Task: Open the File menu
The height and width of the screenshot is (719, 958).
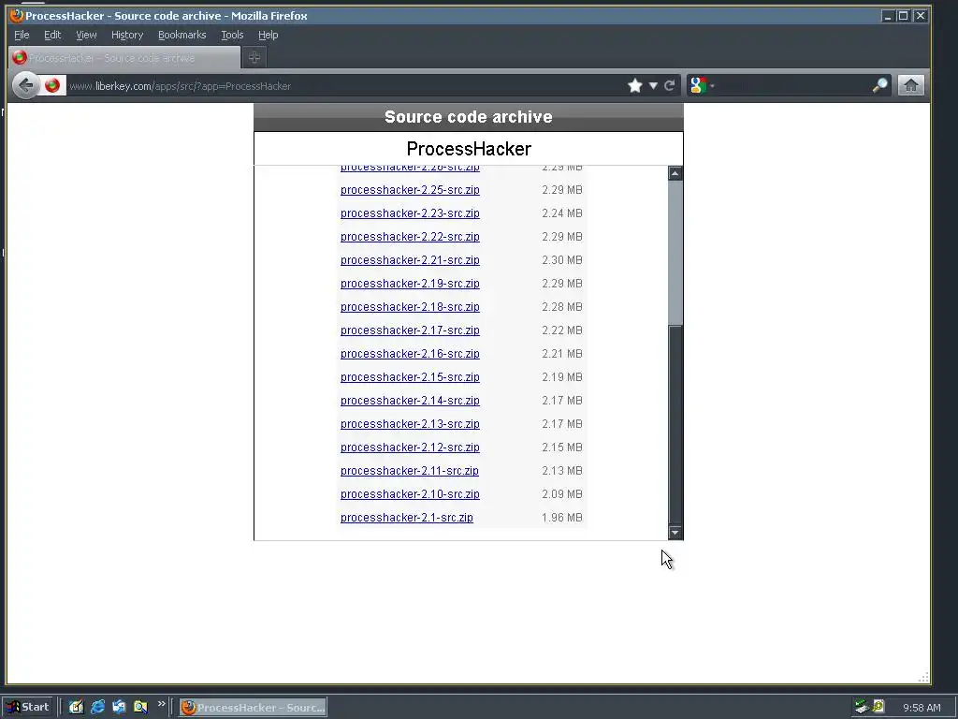Action: [x=22, y=35]
